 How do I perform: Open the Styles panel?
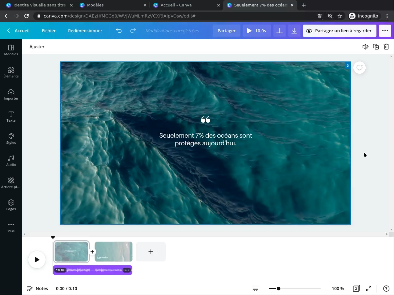click(x=11, y=139)
